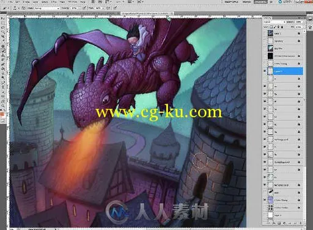
Task: Enable the Airbrush icon next to Flow
Action: point(108,8)
